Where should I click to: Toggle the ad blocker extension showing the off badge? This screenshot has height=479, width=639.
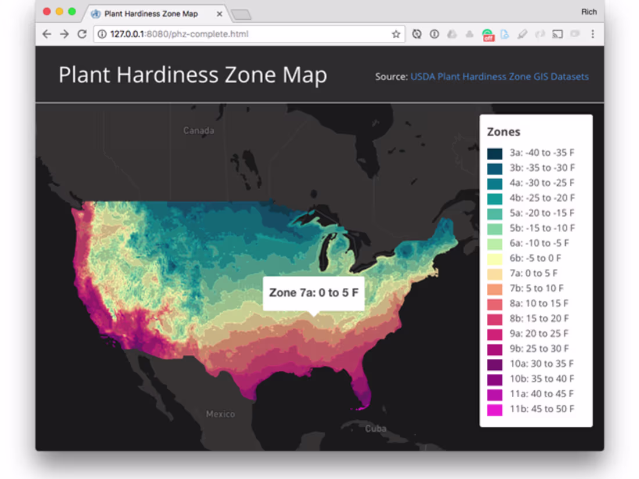pos(487,34)
